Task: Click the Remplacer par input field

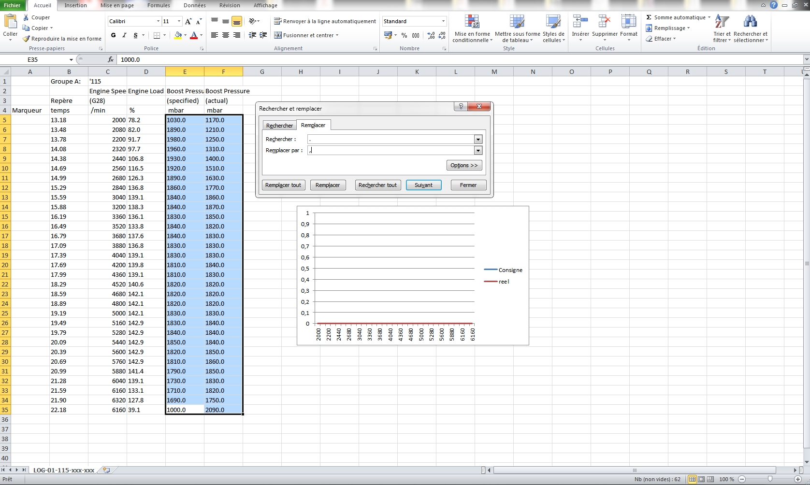Action: (391, 150)
